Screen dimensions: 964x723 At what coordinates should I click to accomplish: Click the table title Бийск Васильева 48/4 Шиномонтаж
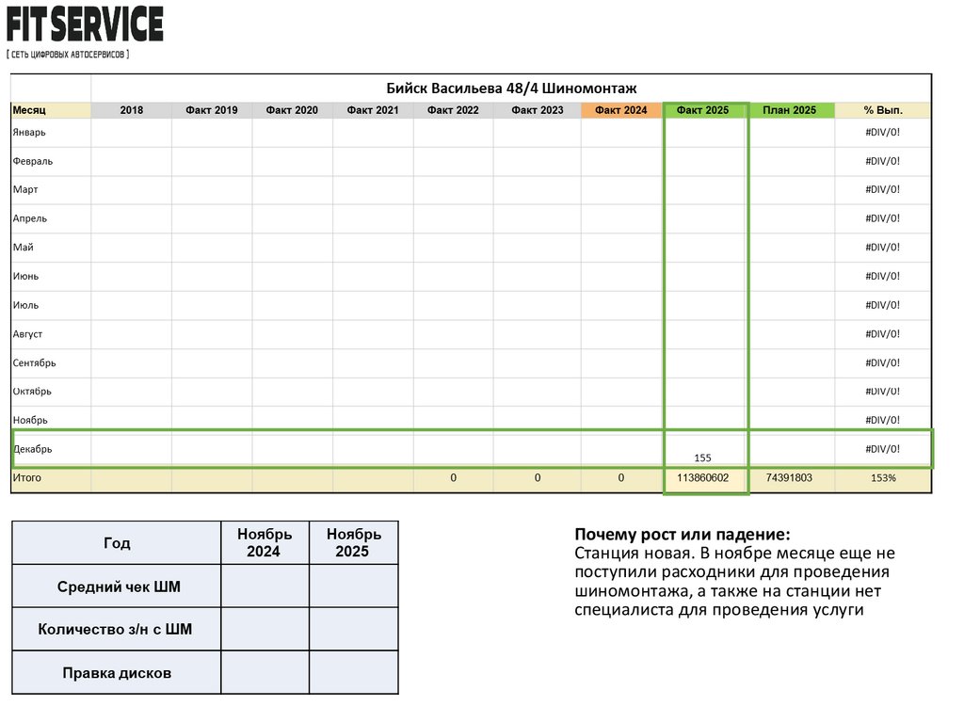[x=511, y=88]
